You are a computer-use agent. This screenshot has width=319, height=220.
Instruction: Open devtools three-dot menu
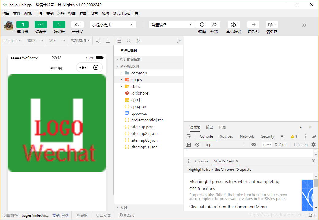coord(305,136)
